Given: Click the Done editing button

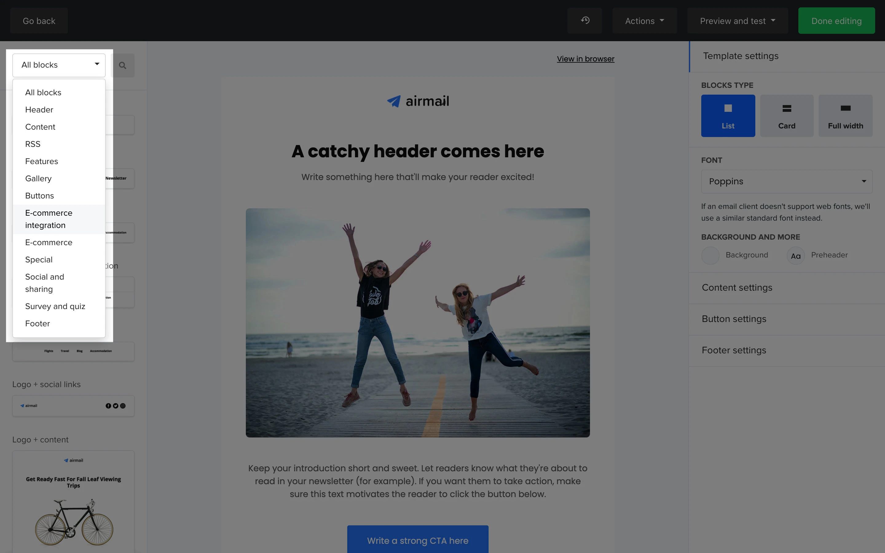Looking at the screenshot, I should coord(836,21).
